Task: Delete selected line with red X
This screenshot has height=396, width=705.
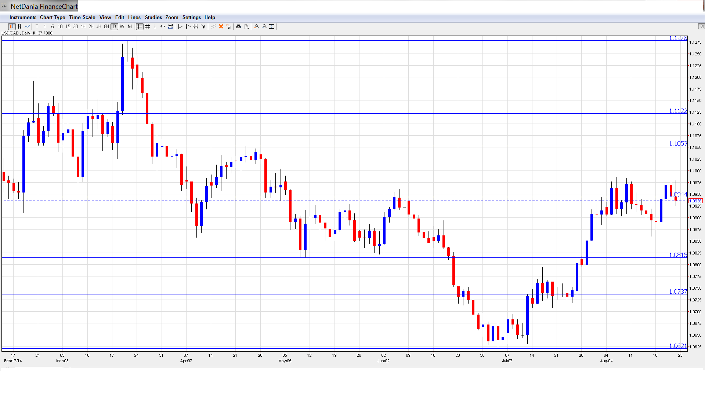Action: tap(221, 26)
